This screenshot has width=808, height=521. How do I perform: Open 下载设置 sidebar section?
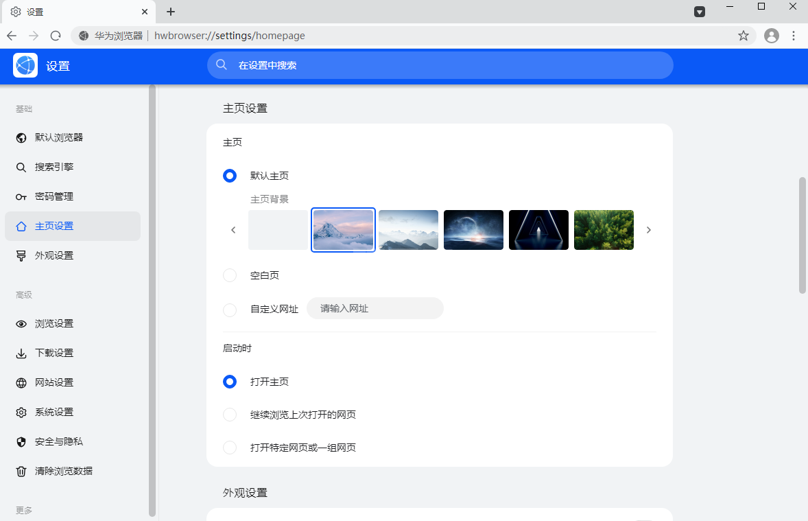point(73,354)
